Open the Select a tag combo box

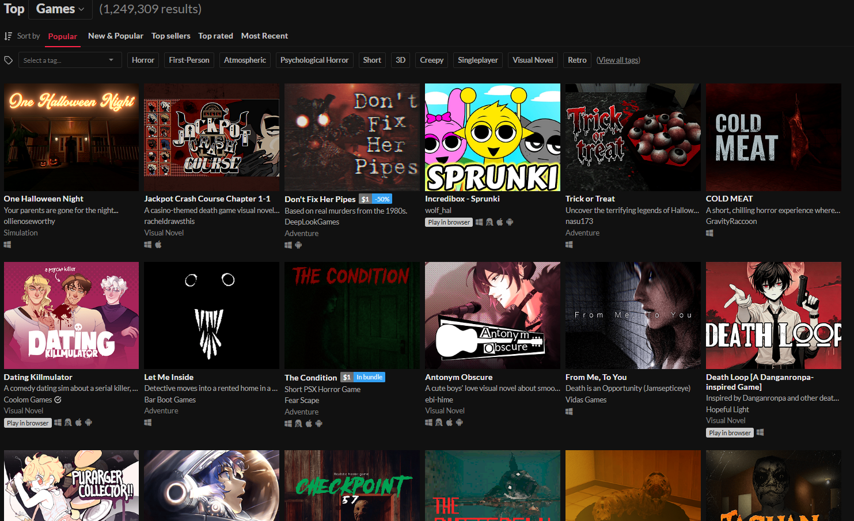tap(70, 60)
